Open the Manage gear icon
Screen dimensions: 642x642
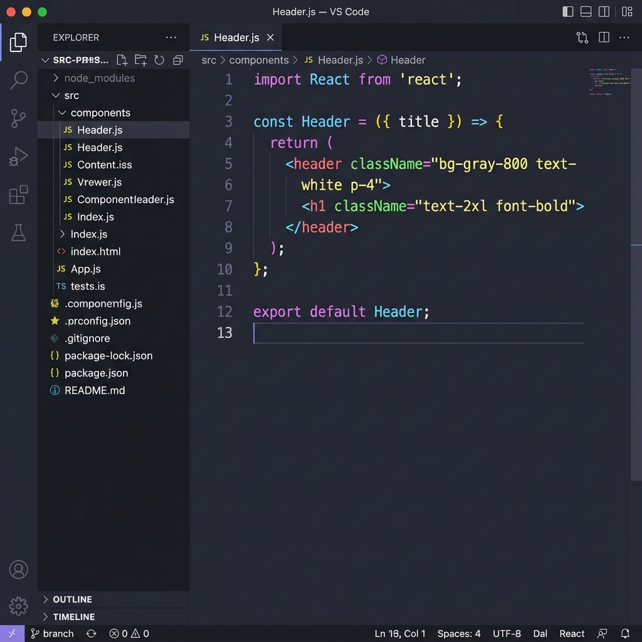point(18,606)
